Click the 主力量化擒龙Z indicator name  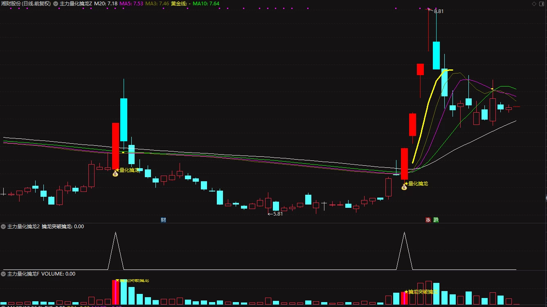click(x=76, y=4)
